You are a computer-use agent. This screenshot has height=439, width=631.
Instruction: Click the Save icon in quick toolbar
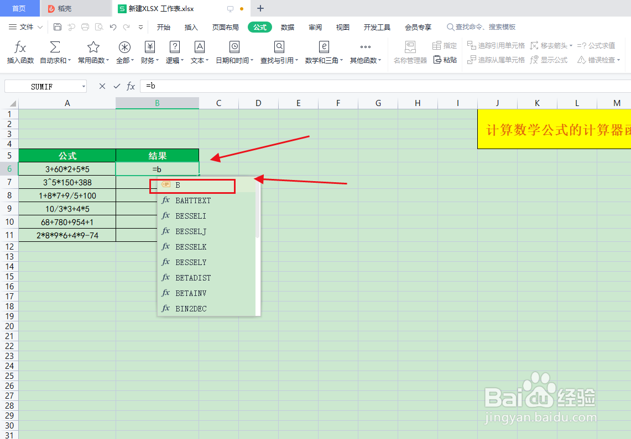[58, 27]
